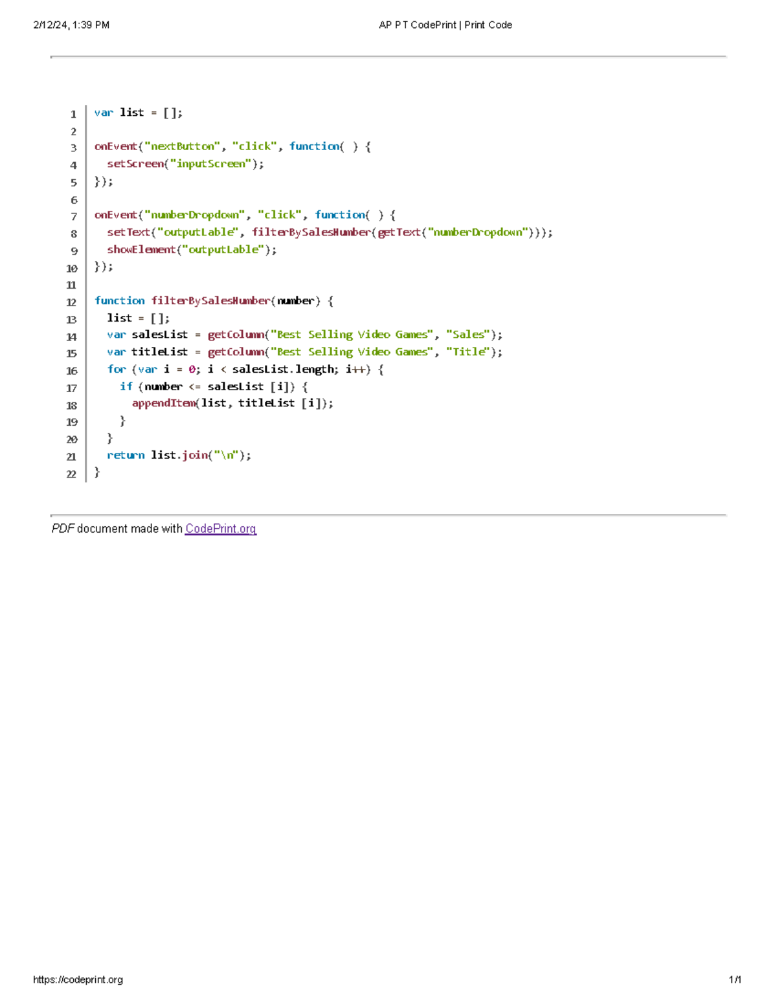777x1005 pixels.
Task: Click the var list declaration on line 1
Action: click(138, 112)
